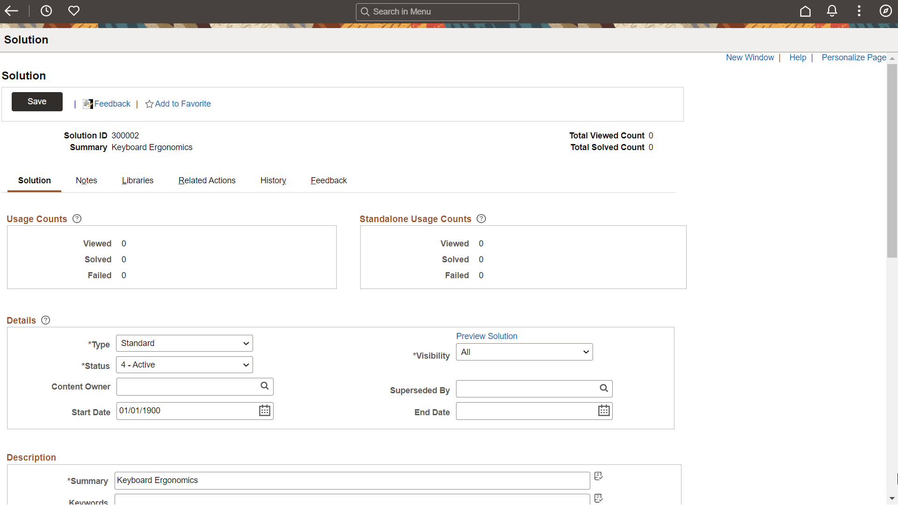Open the NavBar compass icon
This screenshot has height=505, width=898.
coord(886,11)
